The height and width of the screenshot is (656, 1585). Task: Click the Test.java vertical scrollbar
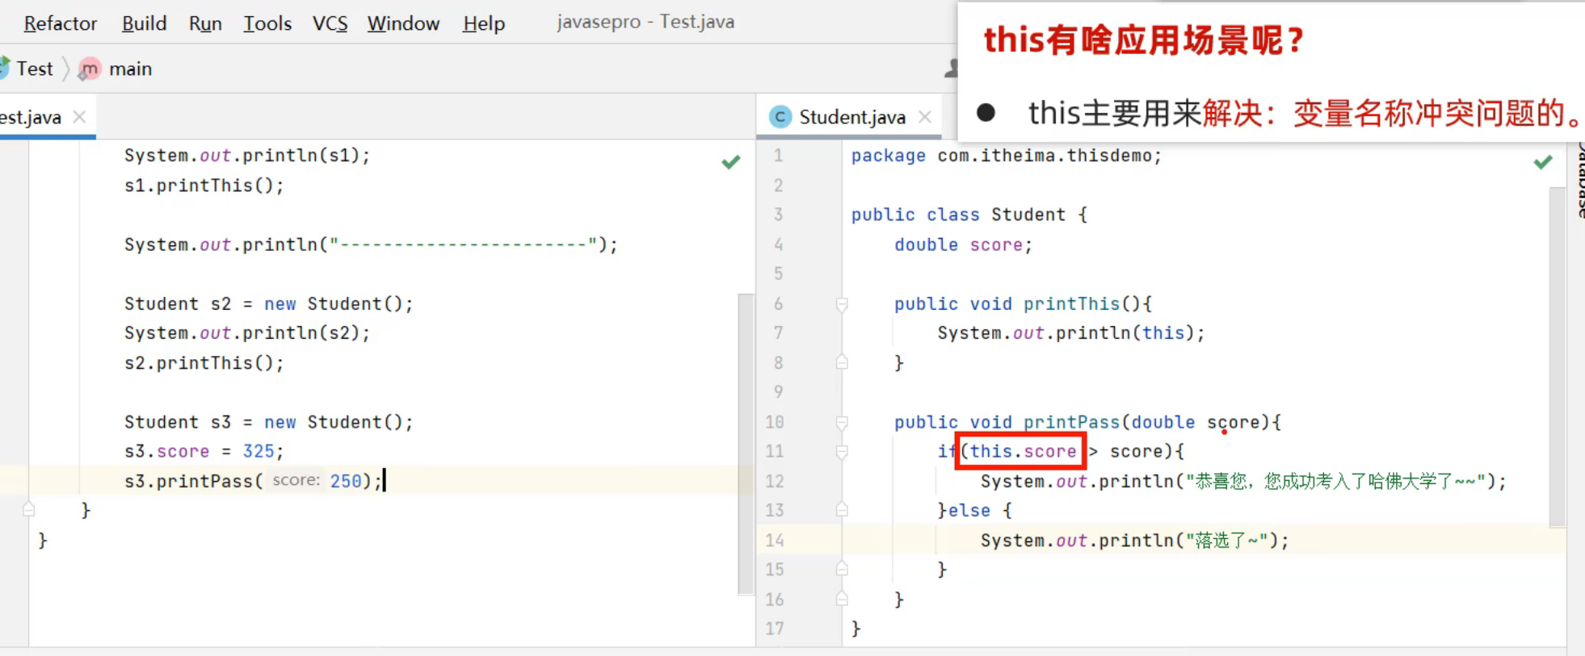pos(746,444)
